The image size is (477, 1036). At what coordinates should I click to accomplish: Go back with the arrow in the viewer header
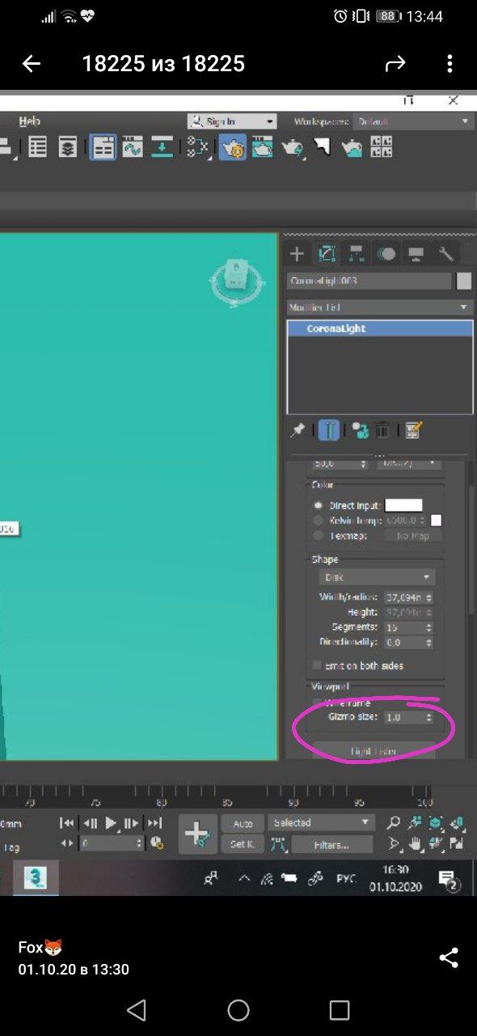pos(31,64)
